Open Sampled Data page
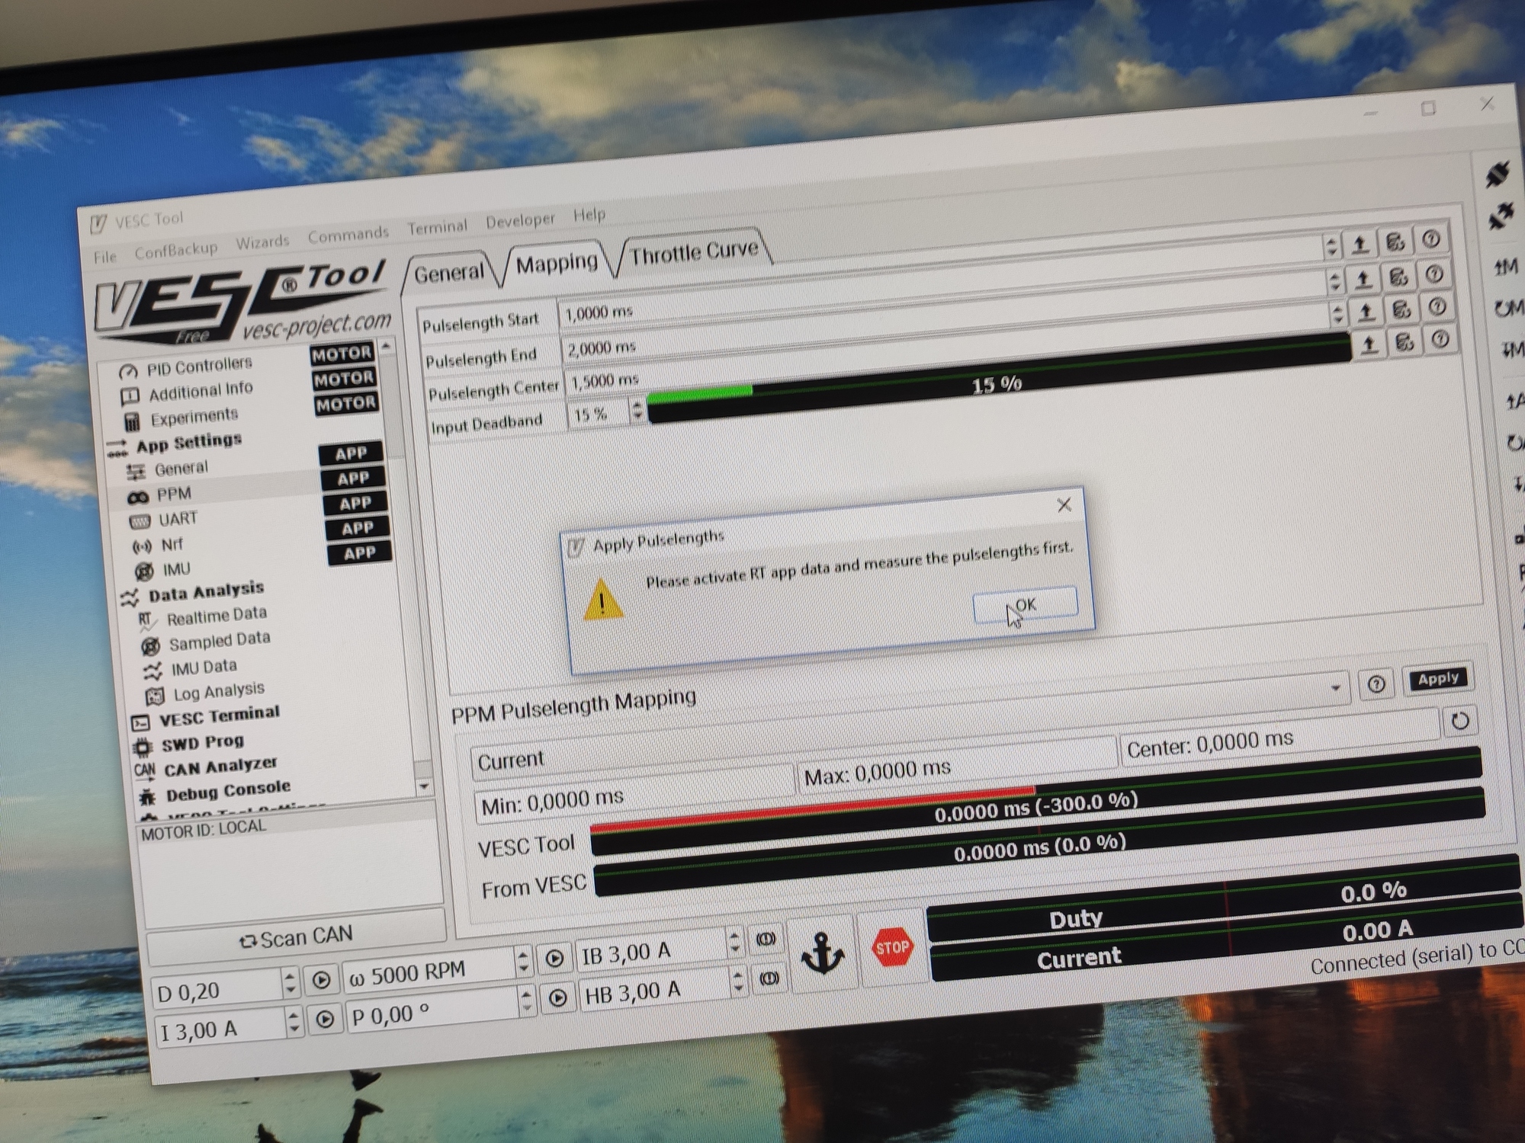1525x1143 pixels. [220, 642]
